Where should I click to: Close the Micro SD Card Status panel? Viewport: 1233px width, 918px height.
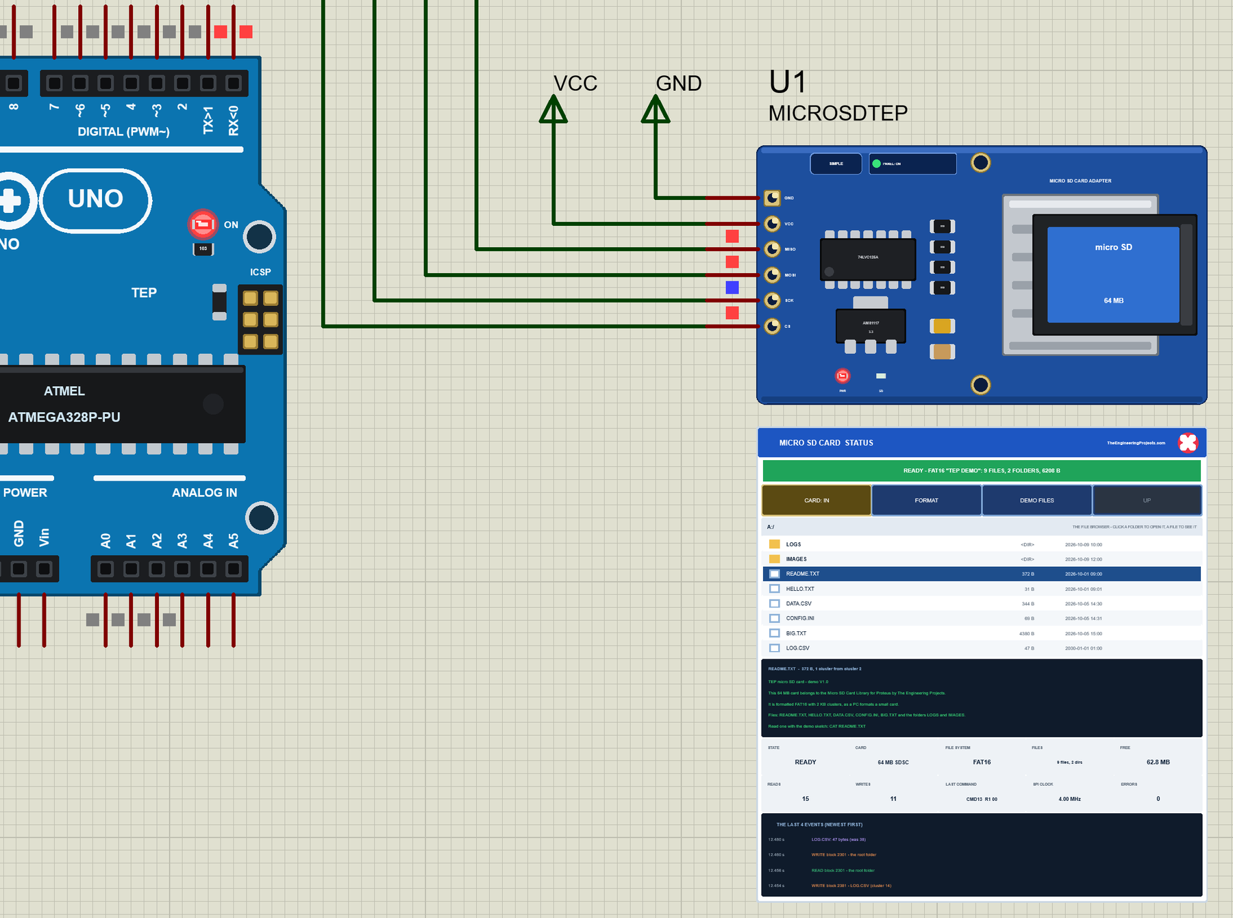1188,443
